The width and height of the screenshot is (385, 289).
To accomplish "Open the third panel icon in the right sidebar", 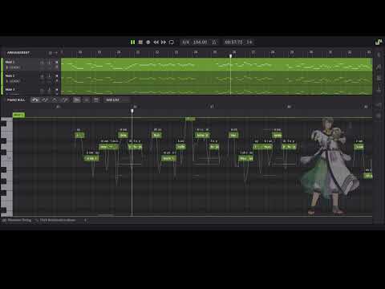I will [x=379, y=78].
